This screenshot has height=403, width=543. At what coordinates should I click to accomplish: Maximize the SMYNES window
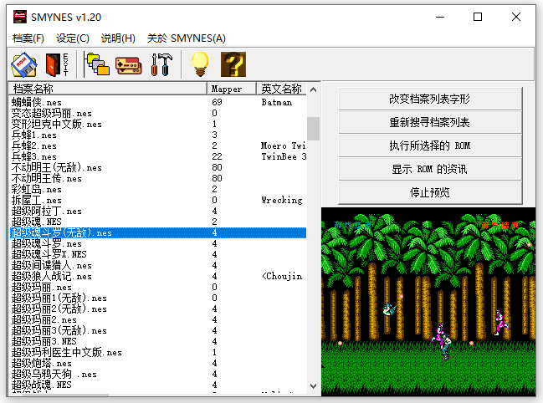point(478,17)
